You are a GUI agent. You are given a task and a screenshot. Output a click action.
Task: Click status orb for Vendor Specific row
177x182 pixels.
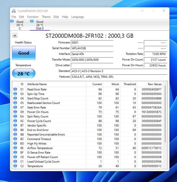point(15,125)
